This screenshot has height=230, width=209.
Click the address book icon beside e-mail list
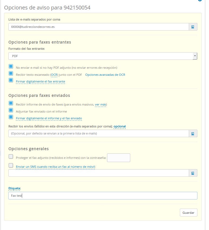click(x=193, y=27)
